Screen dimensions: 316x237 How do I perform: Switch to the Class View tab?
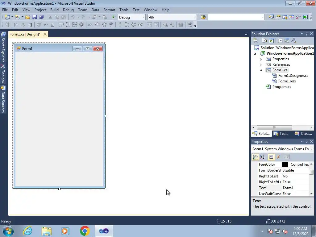coord(303,134)
